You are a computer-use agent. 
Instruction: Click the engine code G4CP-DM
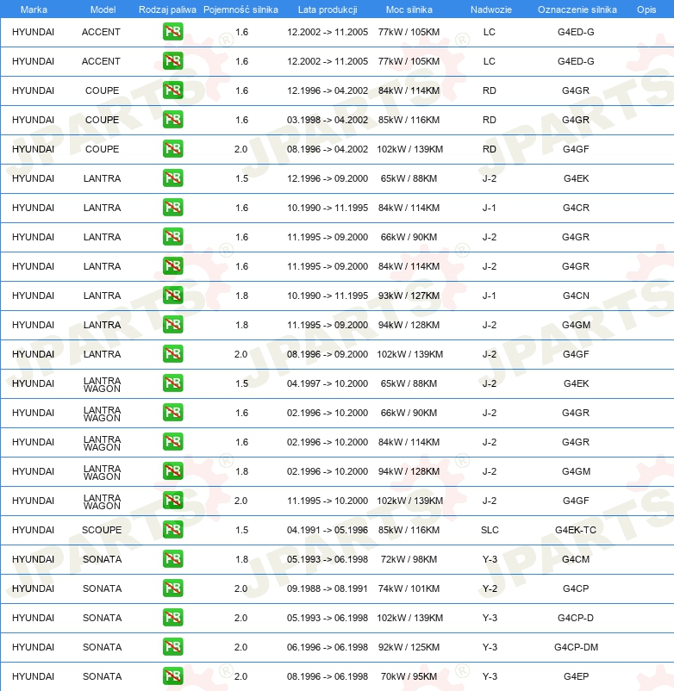tap(576, 647)
